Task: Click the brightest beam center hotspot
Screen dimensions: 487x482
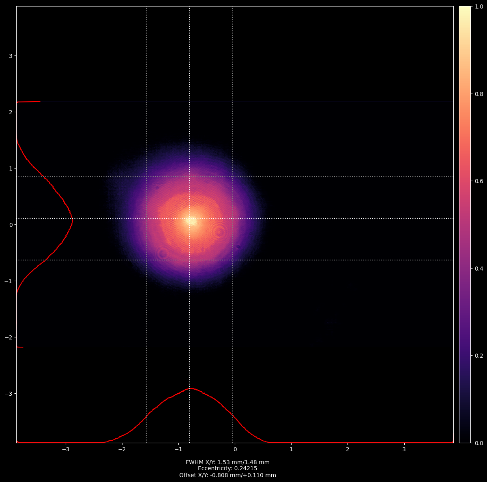Action: pos(191,221)
